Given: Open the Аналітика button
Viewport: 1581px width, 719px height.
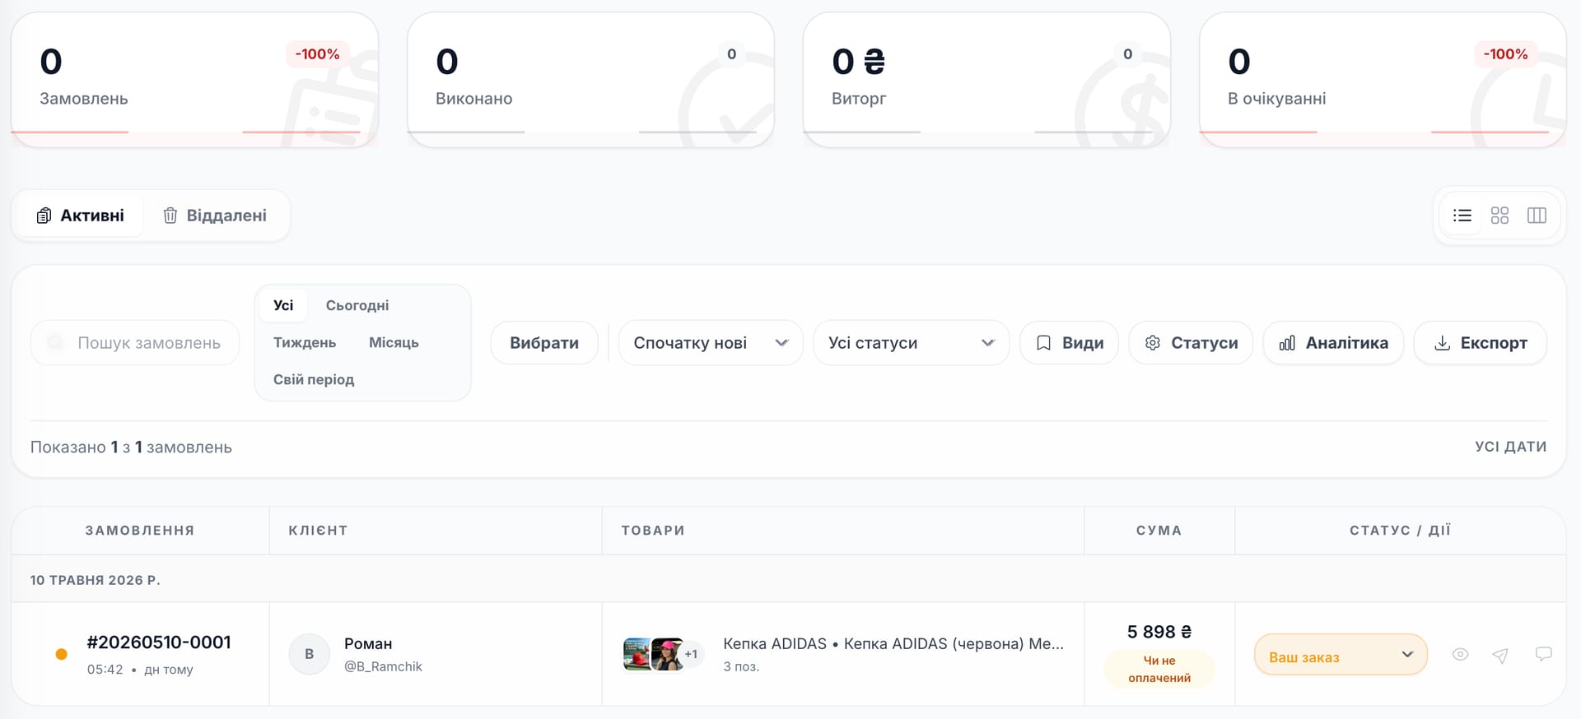Looking at the screenshot, I should [x=1333, y=342].
